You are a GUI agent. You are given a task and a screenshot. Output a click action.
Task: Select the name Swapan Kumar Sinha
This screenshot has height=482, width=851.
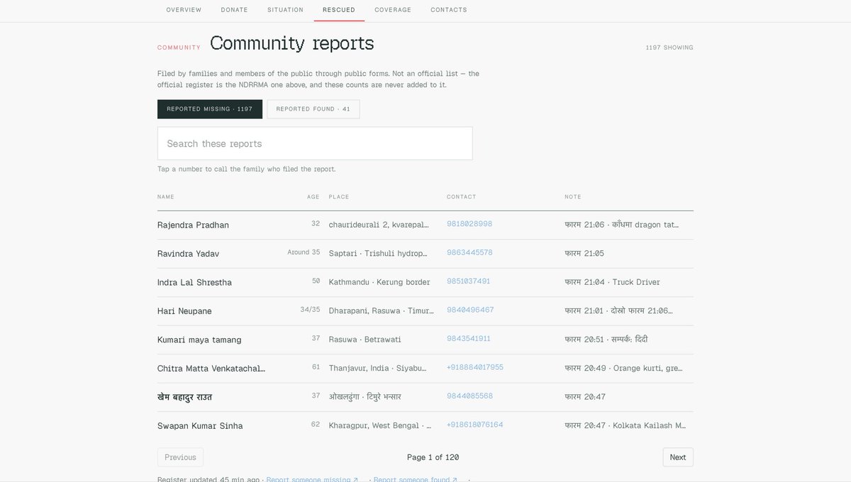(200, 426)
